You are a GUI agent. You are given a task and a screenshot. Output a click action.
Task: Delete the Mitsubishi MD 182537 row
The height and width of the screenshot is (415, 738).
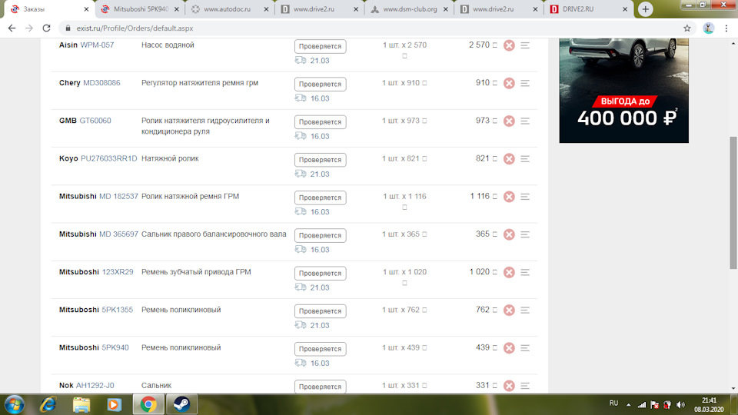click(509, 197)
